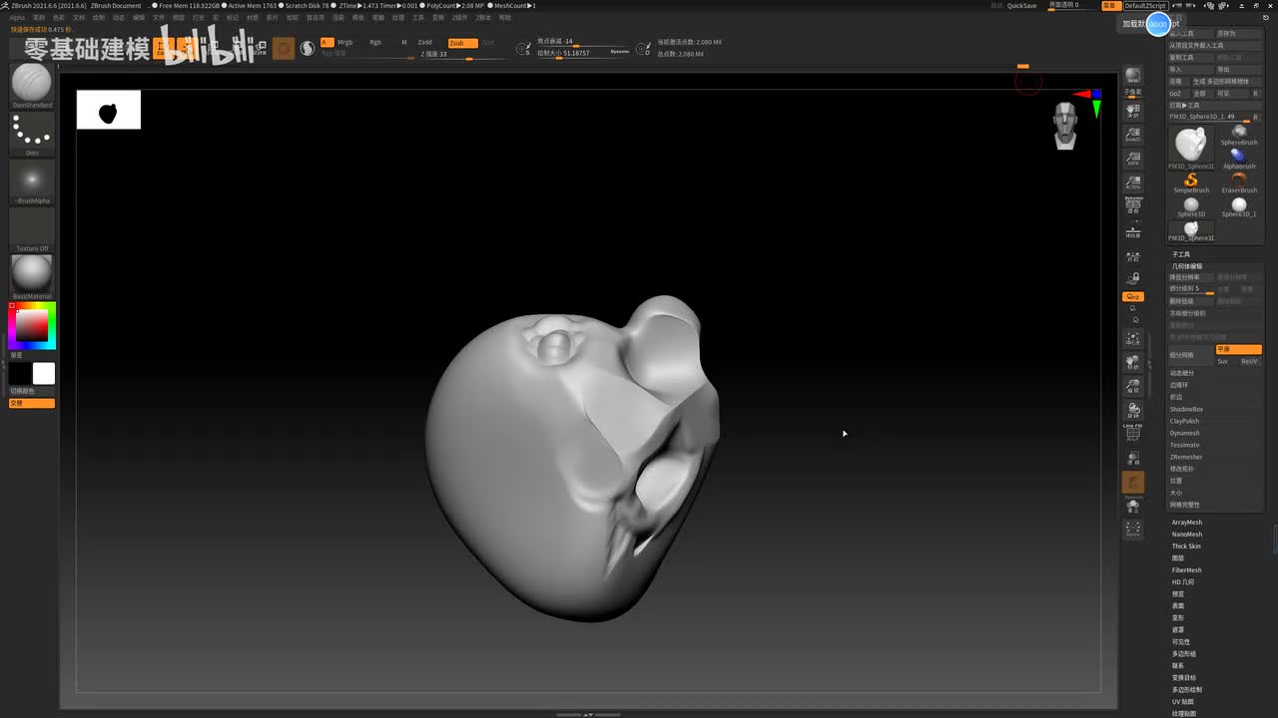Open the BasicMaterial picker
Image resolution: width=1278 pixels, height=718 pixels.
coord(32,276)
